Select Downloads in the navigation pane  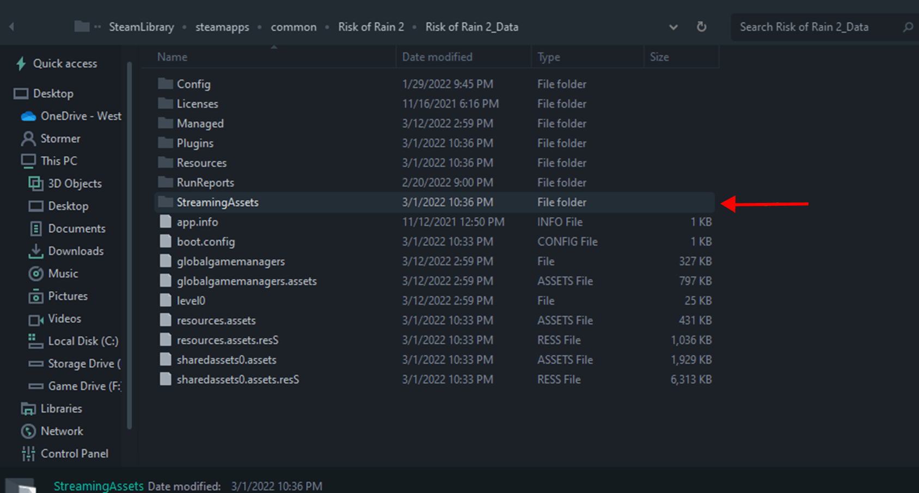point(76,251)
